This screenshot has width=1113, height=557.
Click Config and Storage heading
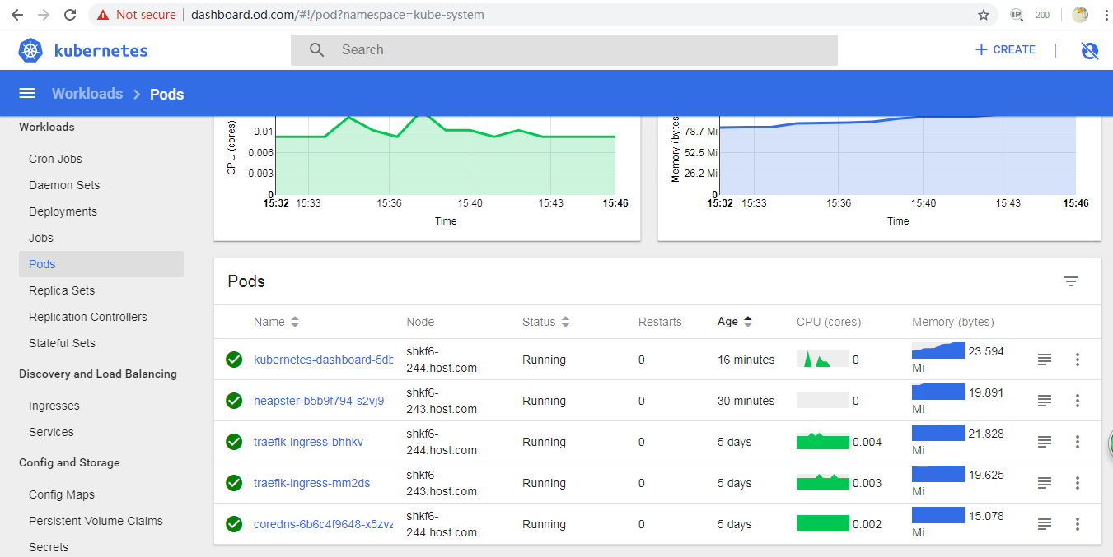pyautogui.click(x=69, y=462)
